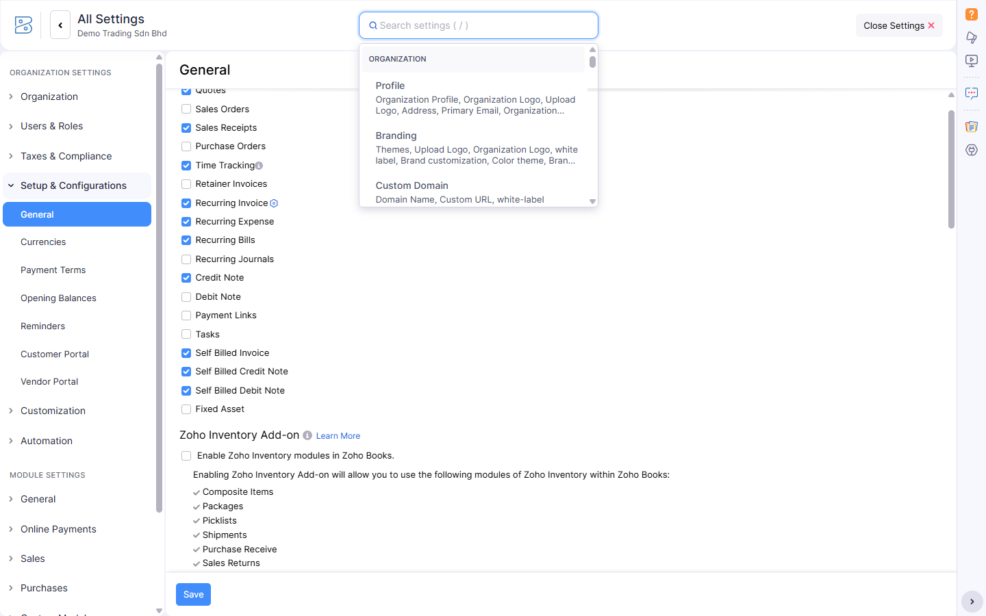Open the documents stack icon in right rail

click(971, 127)
